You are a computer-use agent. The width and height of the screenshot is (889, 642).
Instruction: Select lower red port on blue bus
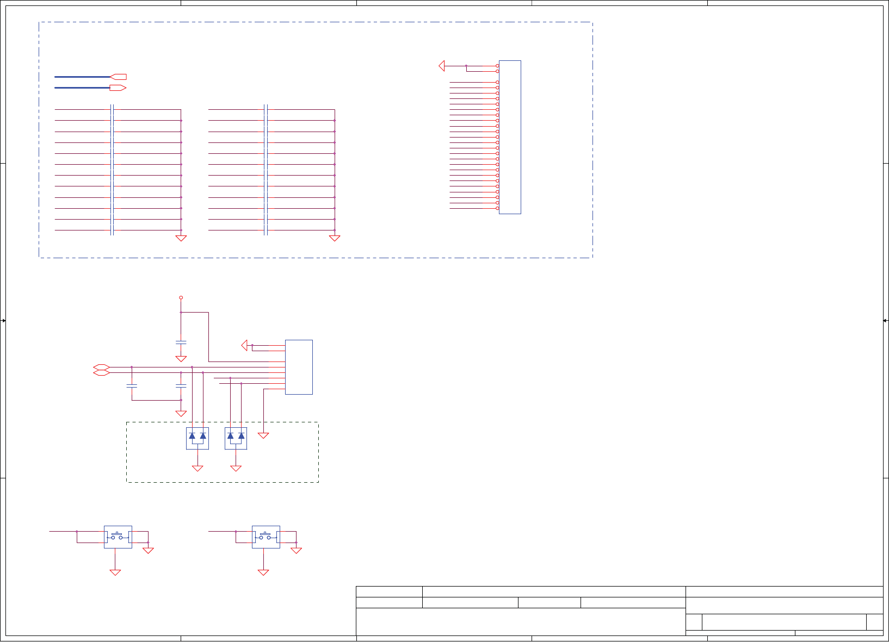tap(119, 88)
